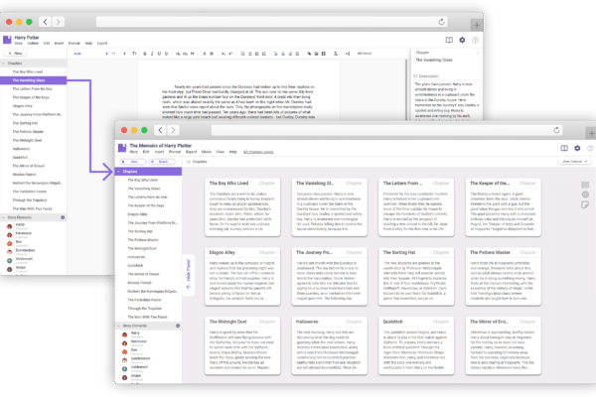
Task: Add story element in front window sidebar
Action: tap(178, 326)
